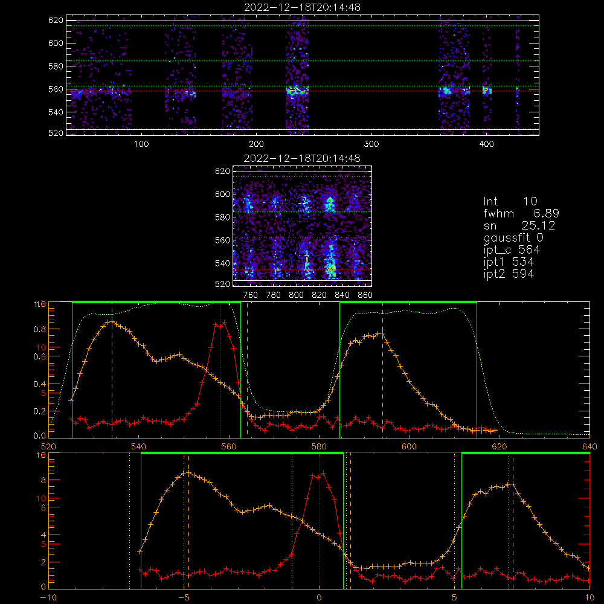The width and height of the screenshot is (604, 604).
Task: Click the red curve peak in bottom plot
Action: coord(324,473)
